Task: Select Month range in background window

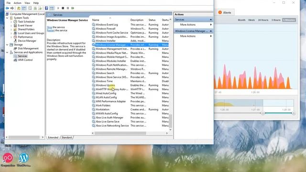Action: tap(241, 20)
